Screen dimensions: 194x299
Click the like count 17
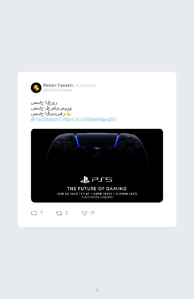93,213
